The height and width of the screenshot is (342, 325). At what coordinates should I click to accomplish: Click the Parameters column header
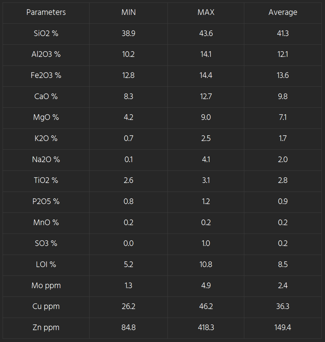pos(46,12)
